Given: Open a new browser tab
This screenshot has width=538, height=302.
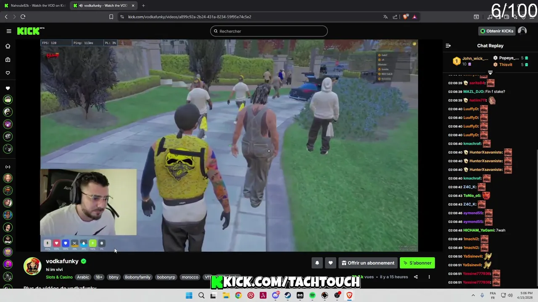Looking at the screenshot, I should tap(143, 5).
